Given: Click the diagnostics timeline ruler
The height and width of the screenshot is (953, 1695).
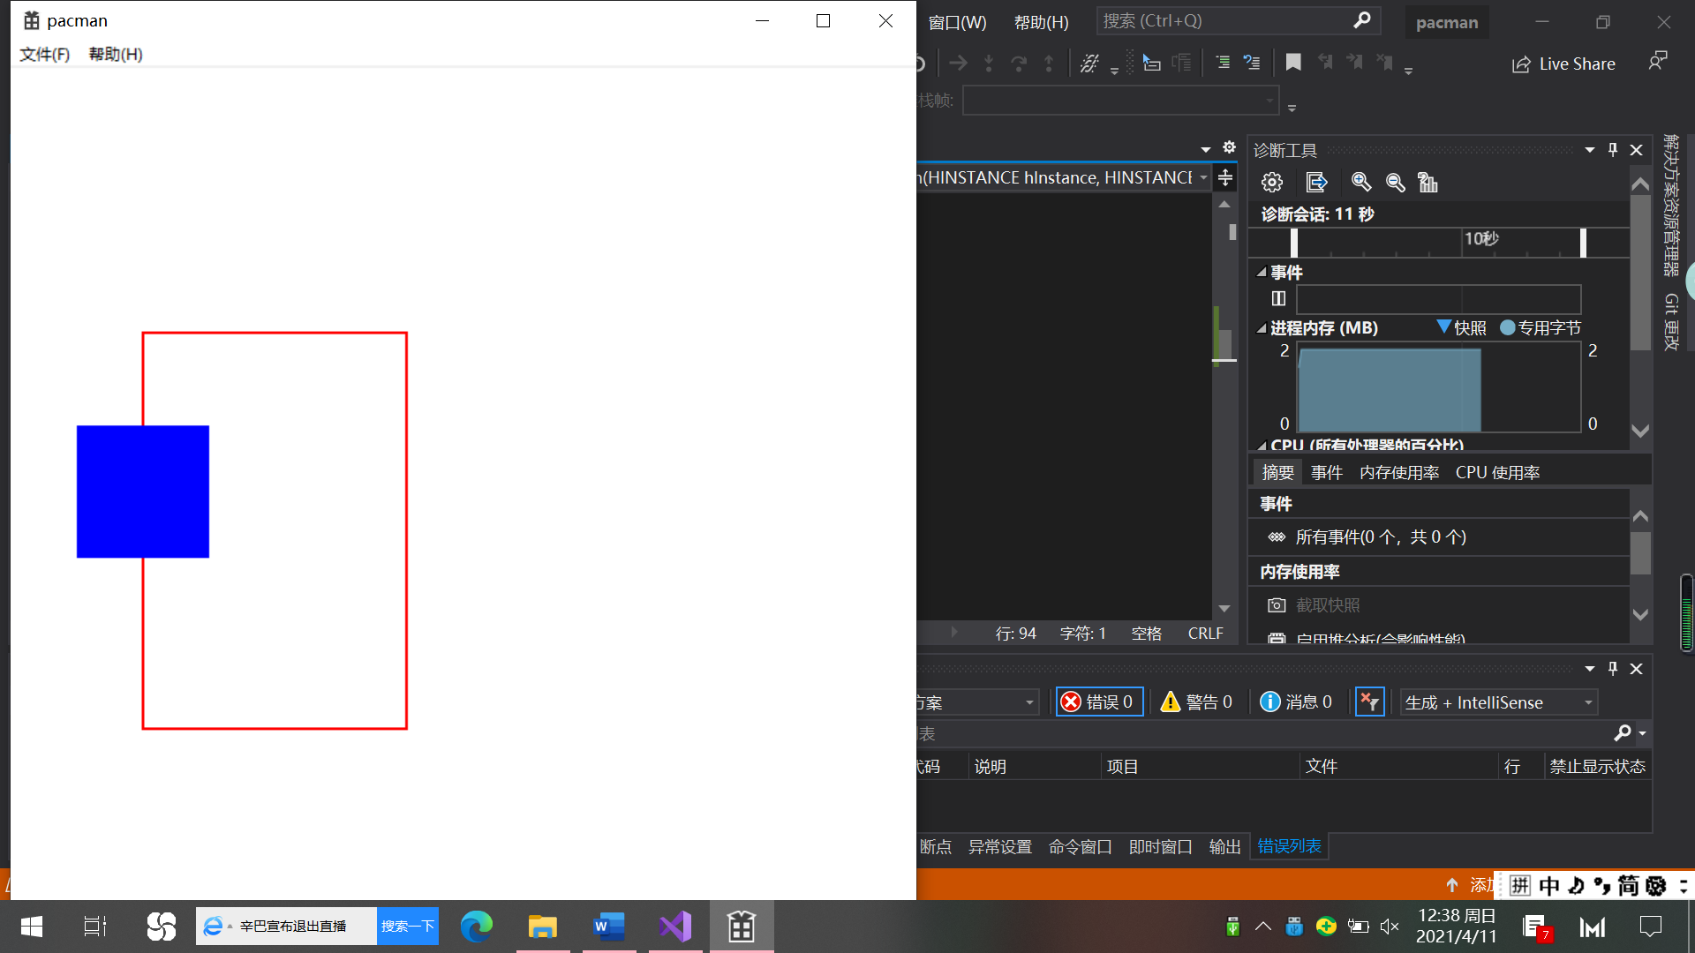Looking at the screenshot, I should [1439, 242].
